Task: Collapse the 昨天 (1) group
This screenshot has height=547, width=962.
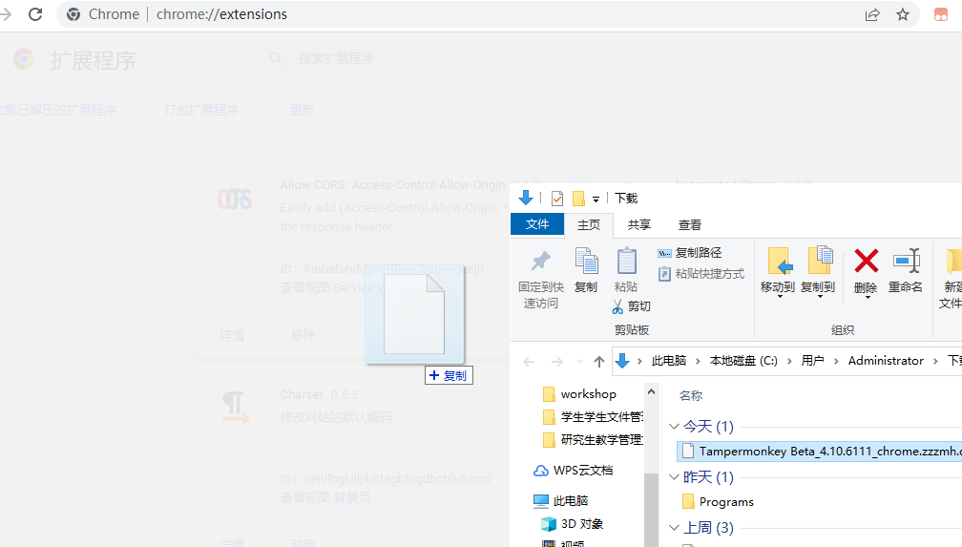Action: tap(675, 477)
